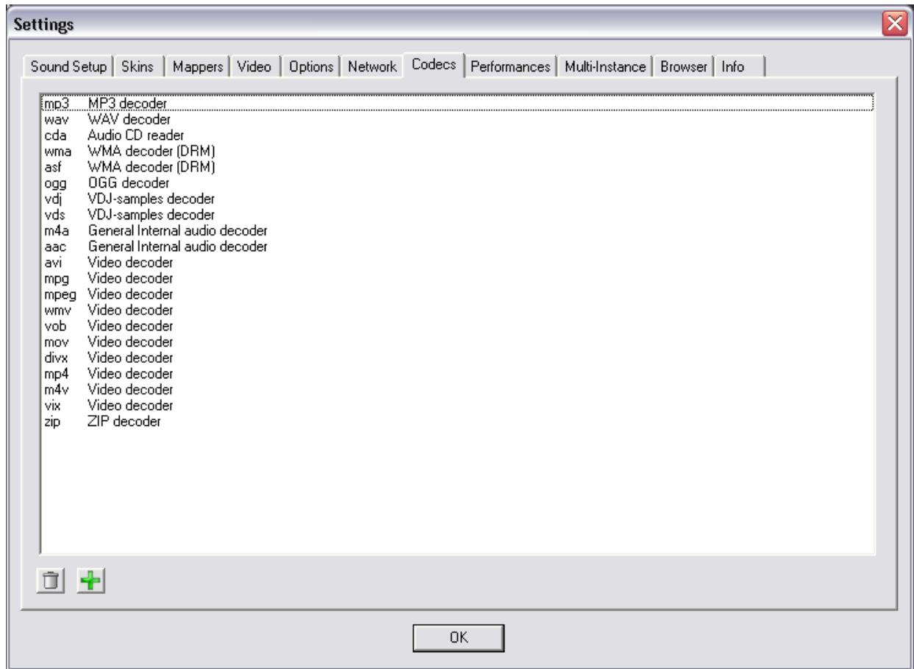Screen dimensions: 914x669
Task: Select the wmv Video decoder row
Action: click(x=457, y=310)
